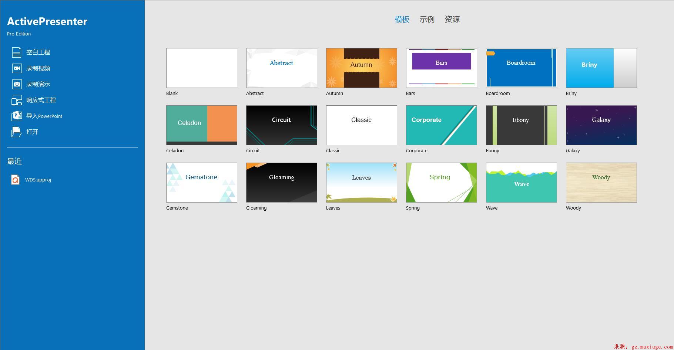674x350 pixels.
Task: Click the Briny caption under its thumbnail
Action: click(571, 94)
